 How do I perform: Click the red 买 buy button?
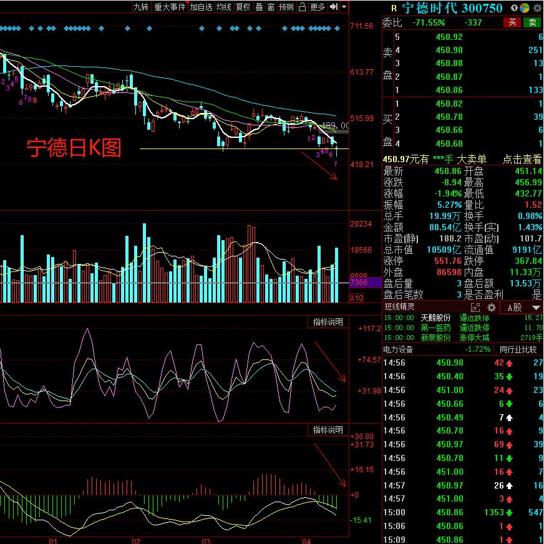point(512,22)
